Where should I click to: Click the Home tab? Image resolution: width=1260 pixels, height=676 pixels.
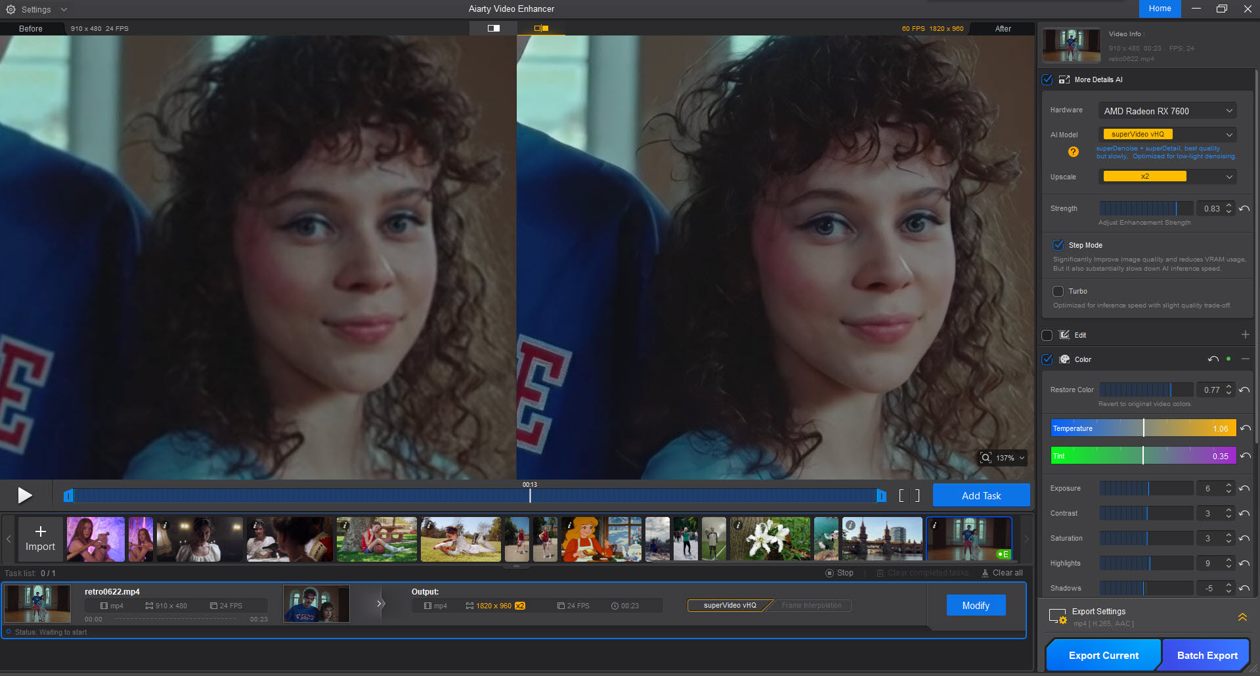(1160, 9)
